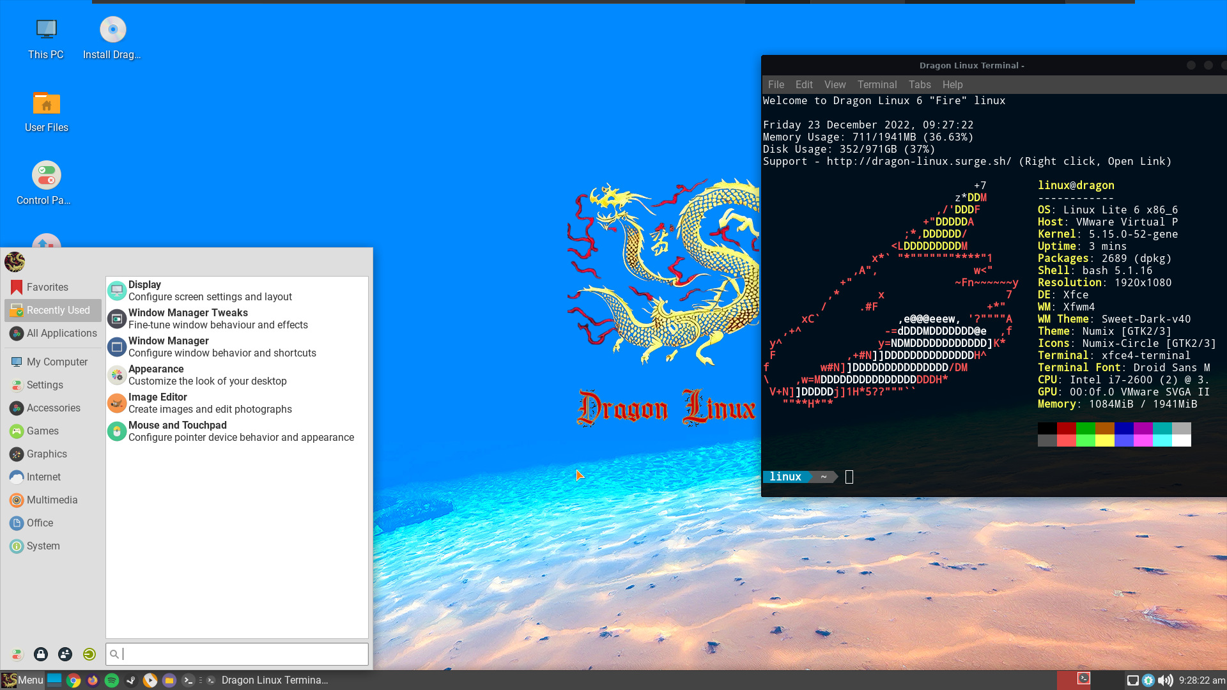The height and width of the screenshot is (690, 1227).
Task: Select the Recently Used category
Action: tap(53, 310)
